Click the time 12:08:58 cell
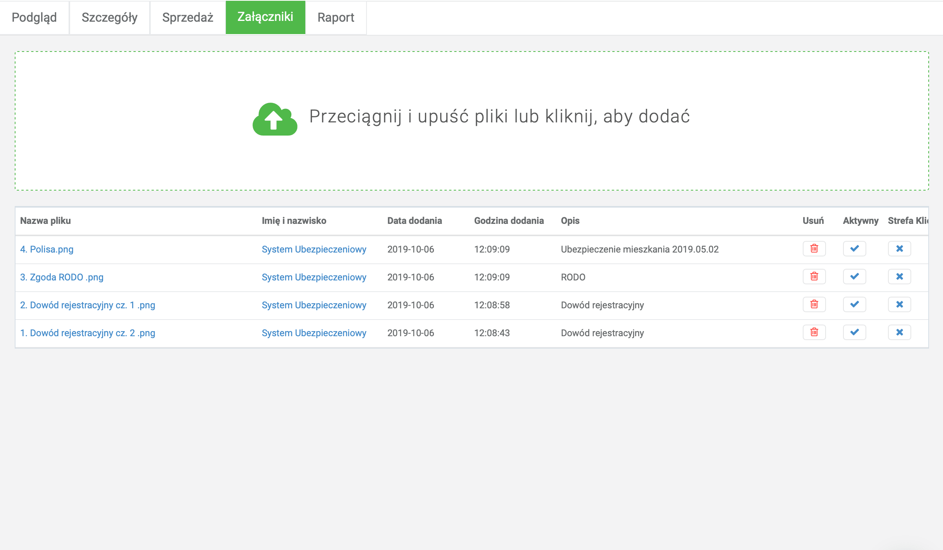The image size is (943, 550). [x=492, y=305]
